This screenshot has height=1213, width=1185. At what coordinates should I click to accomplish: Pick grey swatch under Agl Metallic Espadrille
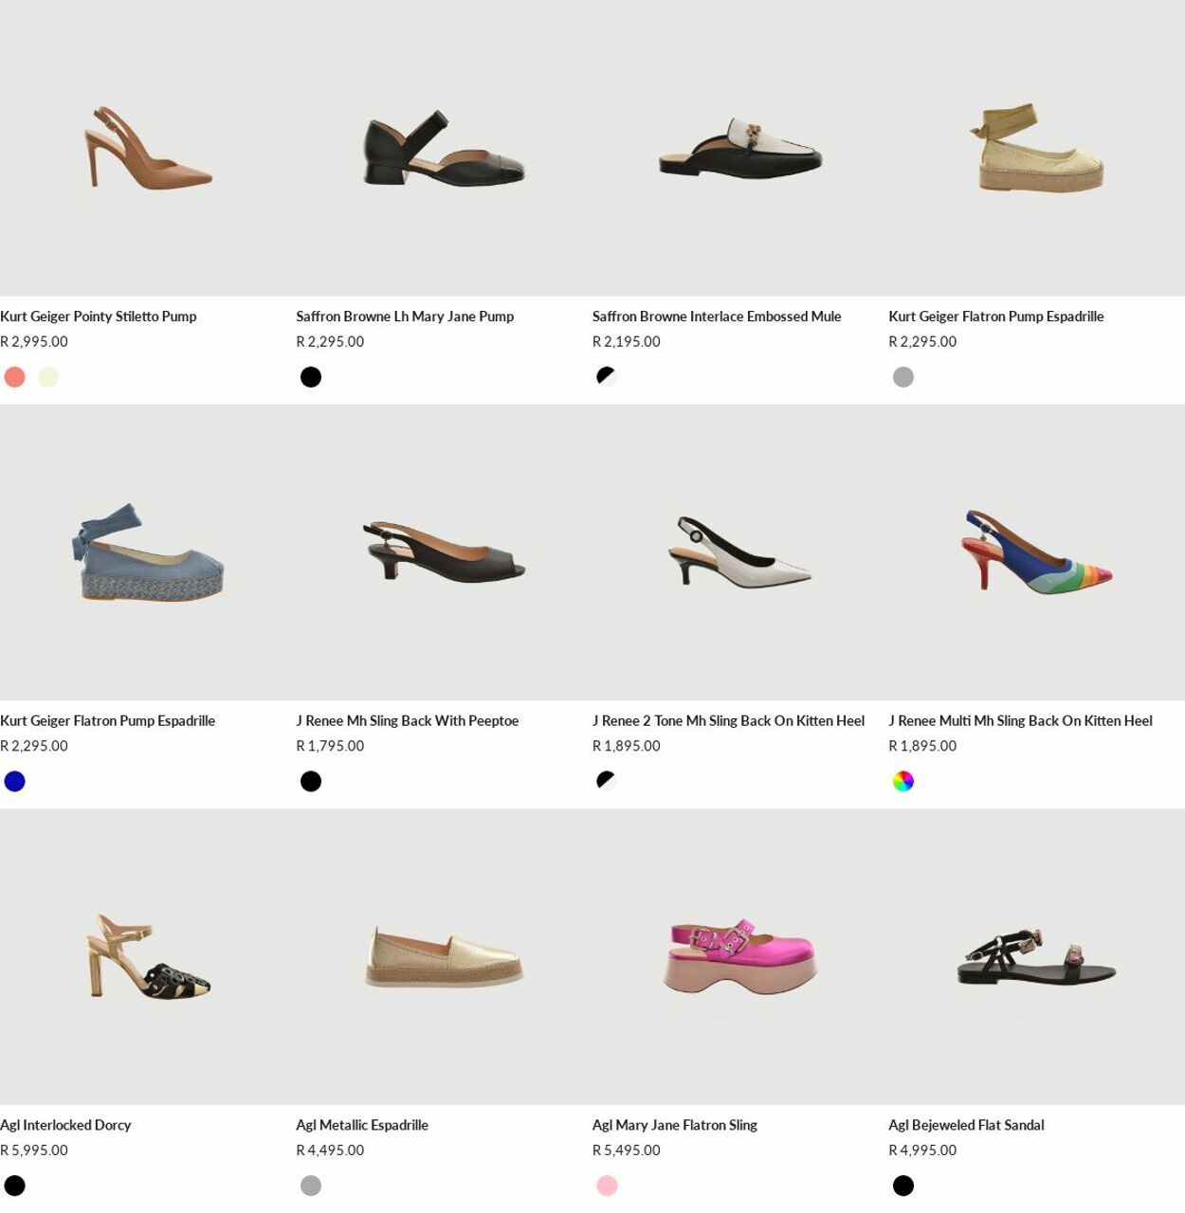pyautogui.click(x=311, y=1186)
